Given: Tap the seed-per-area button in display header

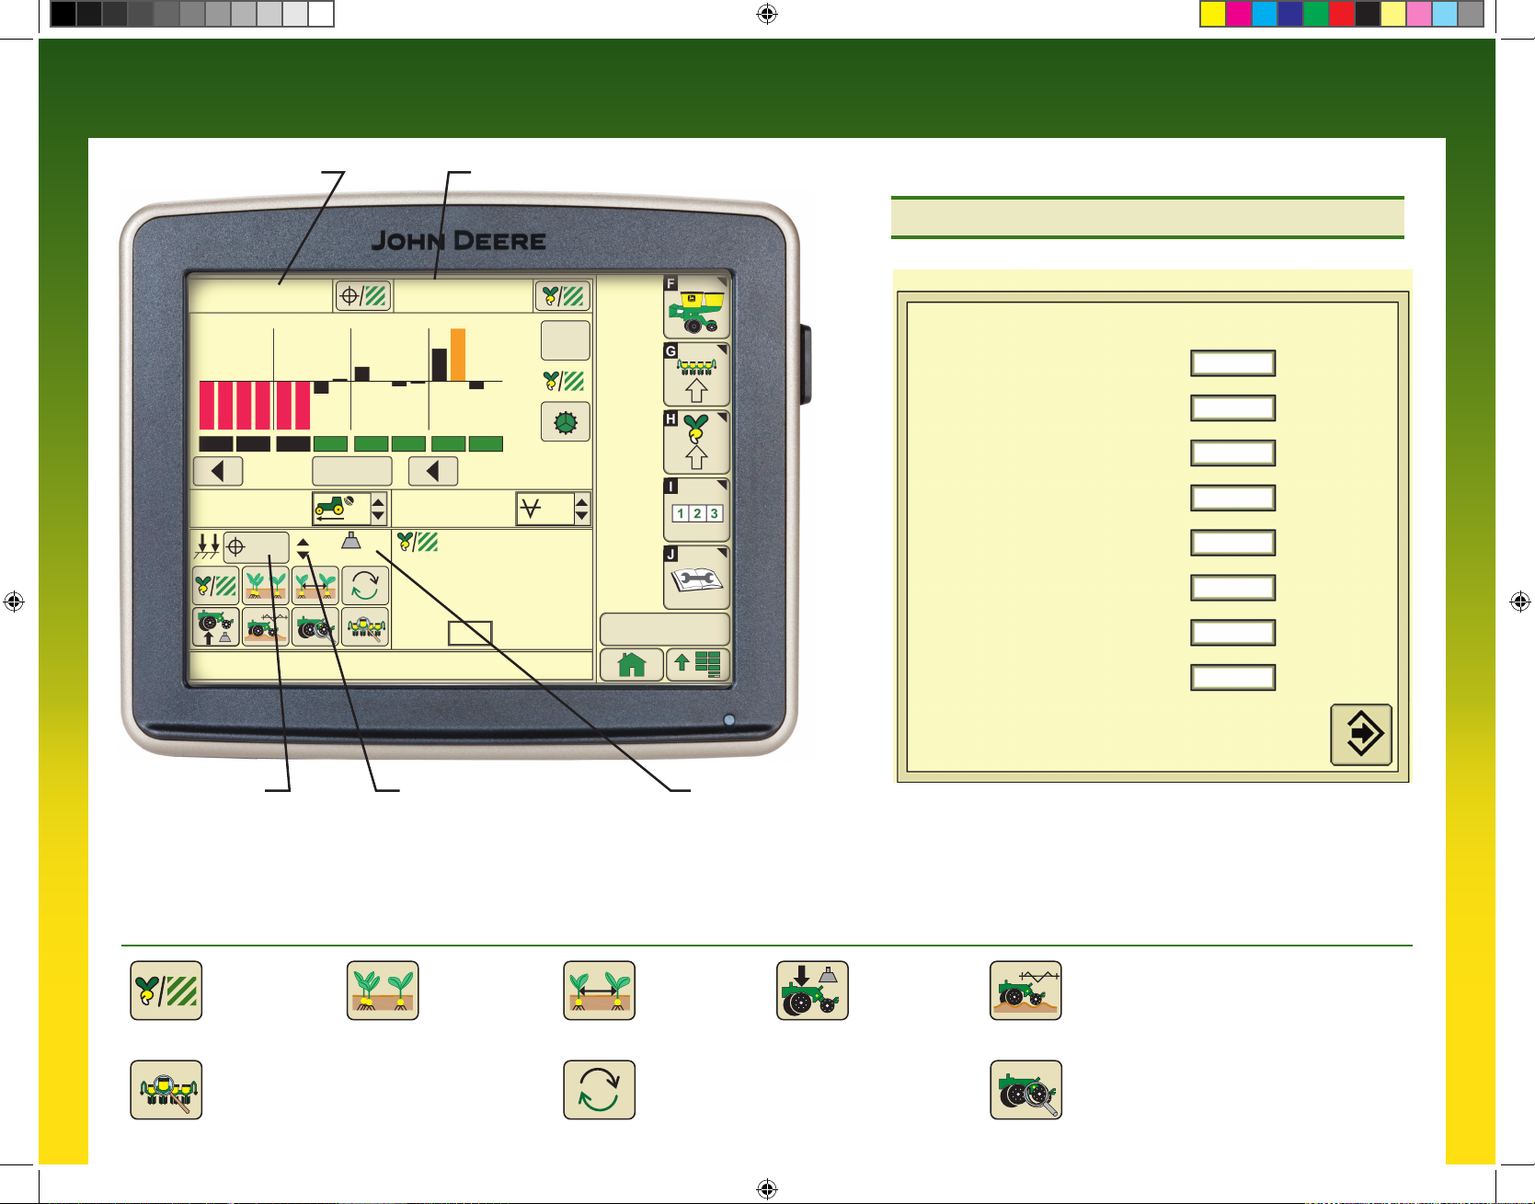Looking at the screenshot, I should tap(562, 296).
